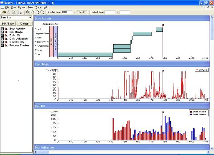Click the chart icon beside Cpu Usage

6,32
